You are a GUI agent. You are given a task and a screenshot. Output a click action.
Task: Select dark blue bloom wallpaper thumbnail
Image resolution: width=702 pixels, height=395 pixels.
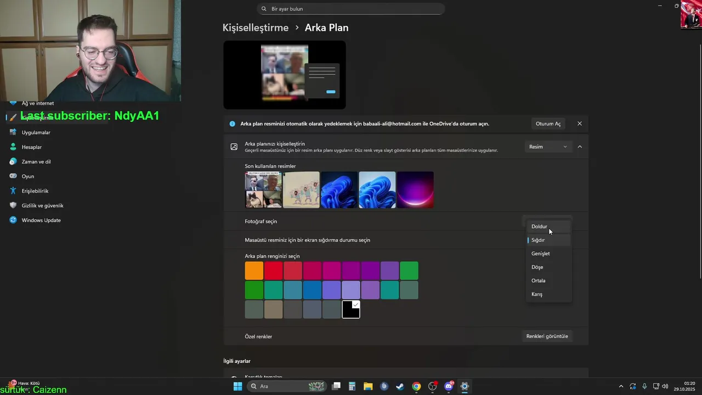(x=339, y=190)
